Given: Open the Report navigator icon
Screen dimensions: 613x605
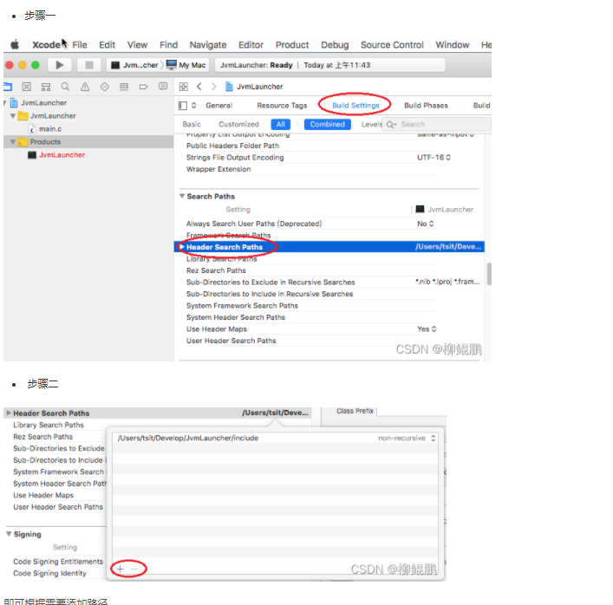Looking at the screenshot, I should (x=163, y=87).
